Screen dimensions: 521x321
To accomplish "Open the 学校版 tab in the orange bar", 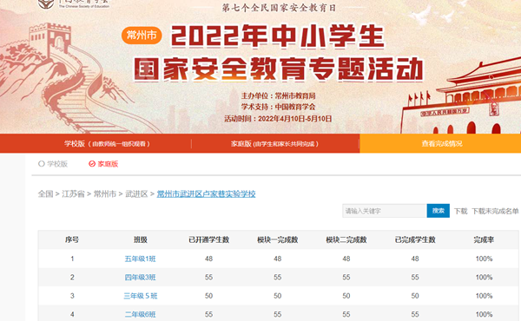I will coord(107,143).
